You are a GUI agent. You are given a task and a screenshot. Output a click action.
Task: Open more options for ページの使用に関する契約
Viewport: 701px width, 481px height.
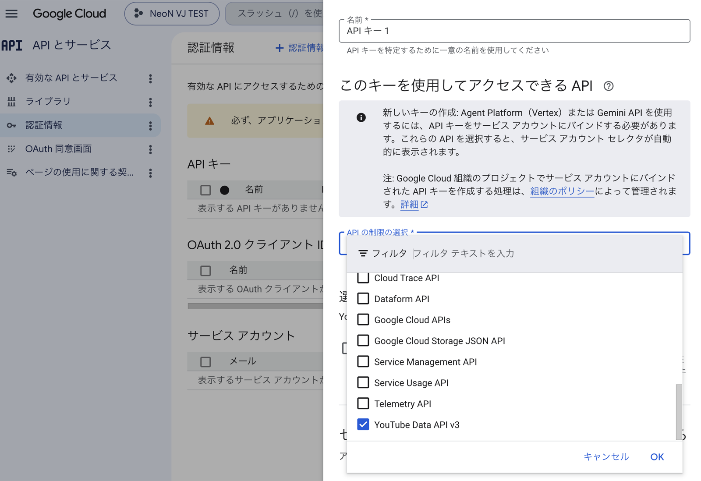pos(150,173)
